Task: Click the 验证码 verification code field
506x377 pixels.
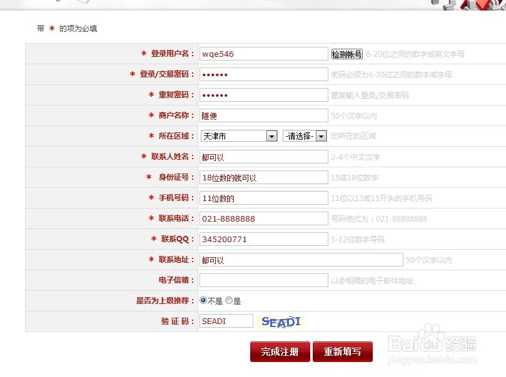Action: tap(225, 321)
